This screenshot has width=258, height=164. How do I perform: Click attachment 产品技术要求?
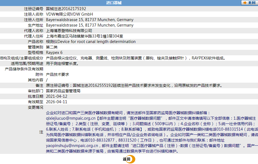click(58, 74)
